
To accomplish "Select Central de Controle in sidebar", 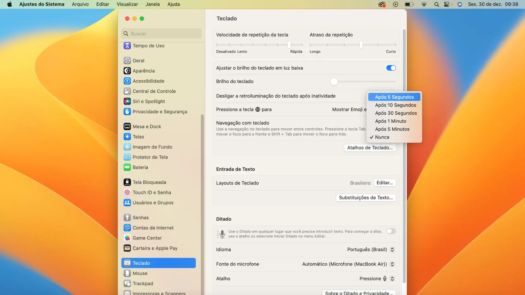I will [154, 91].
